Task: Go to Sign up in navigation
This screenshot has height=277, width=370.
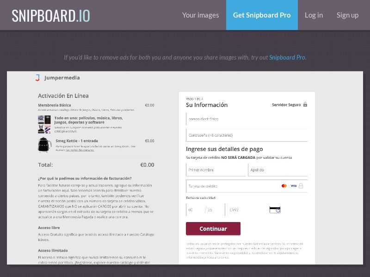Action: pos(347,15)
